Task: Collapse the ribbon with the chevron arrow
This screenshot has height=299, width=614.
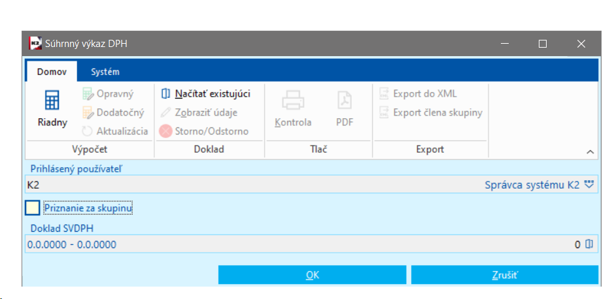Action: (x=590, y=152)
